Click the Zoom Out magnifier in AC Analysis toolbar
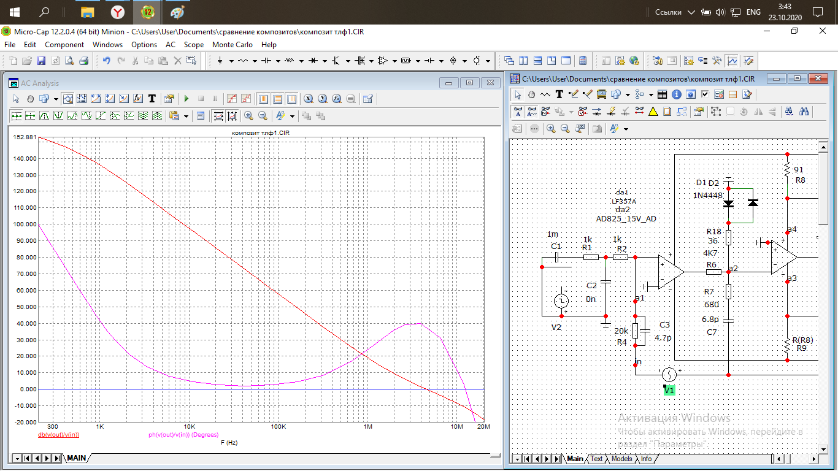The image size is (838, 471). pos(263,116)
